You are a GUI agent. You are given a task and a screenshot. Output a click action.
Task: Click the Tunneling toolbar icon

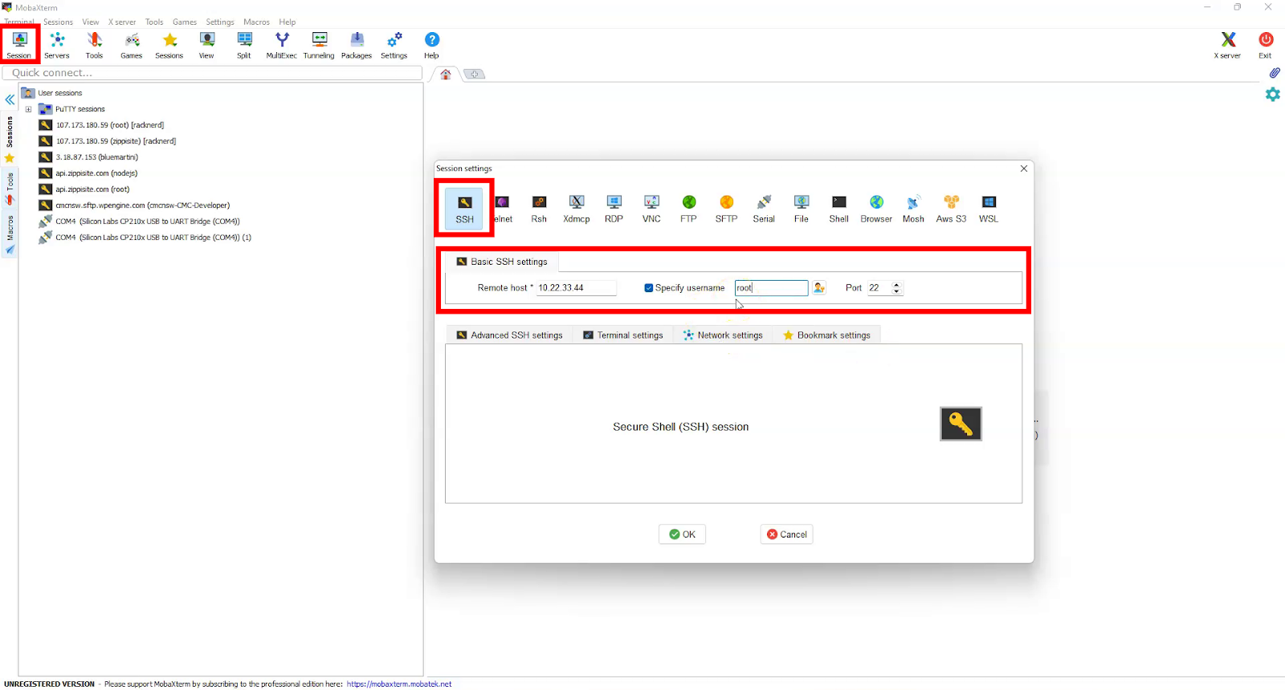pos(319,45)
